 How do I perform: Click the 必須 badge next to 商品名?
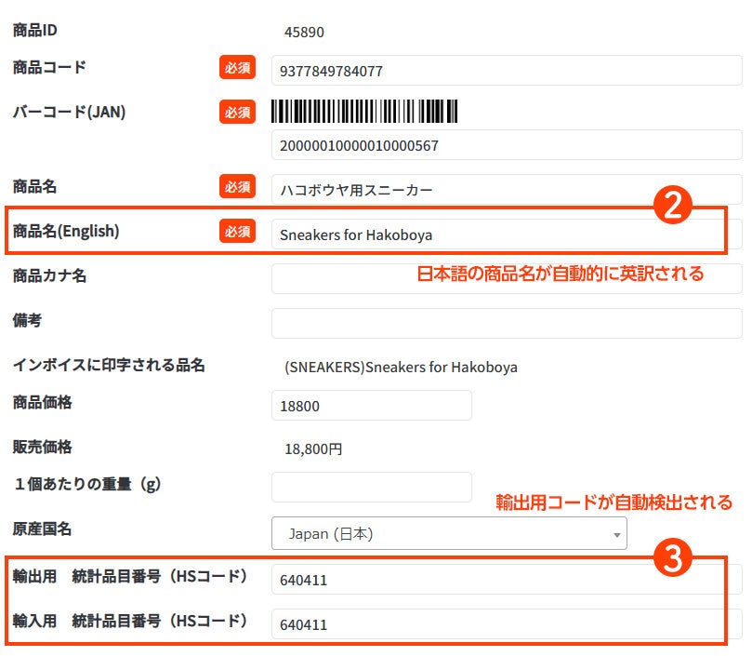(x=237, y=186)
